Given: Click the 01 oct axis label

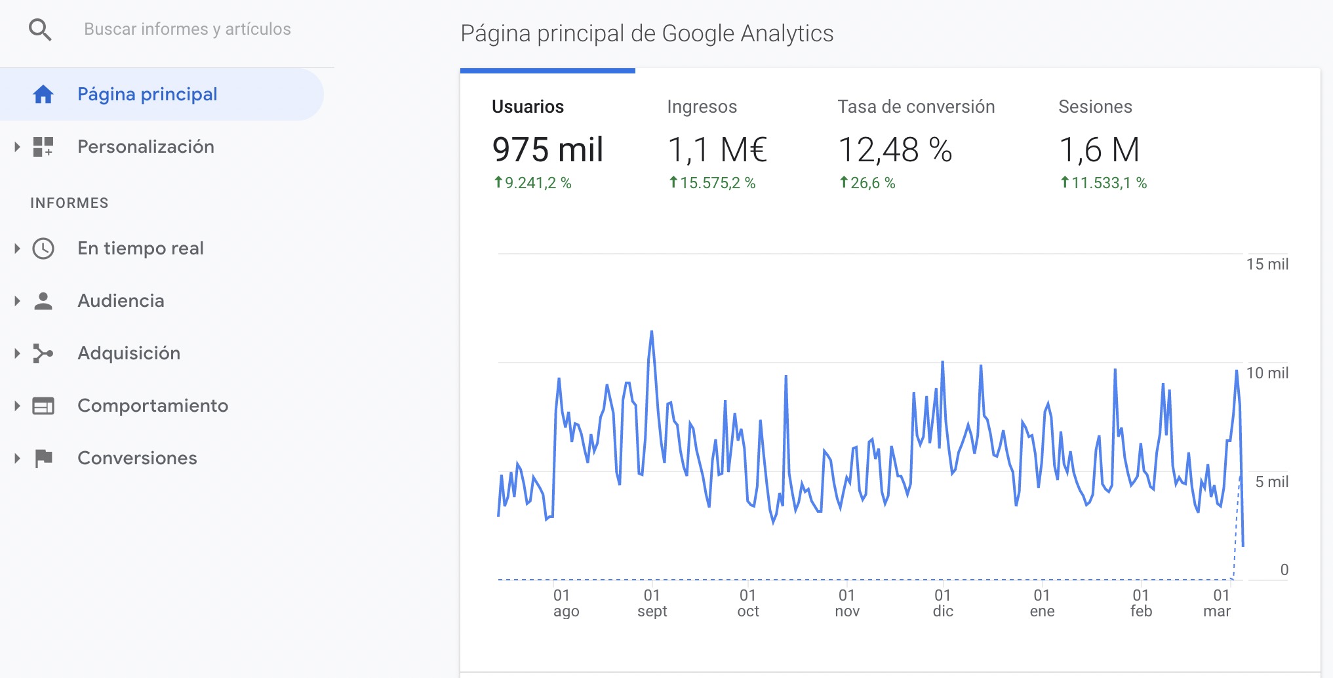Looking at the screenshot, I should click(748, 603).
